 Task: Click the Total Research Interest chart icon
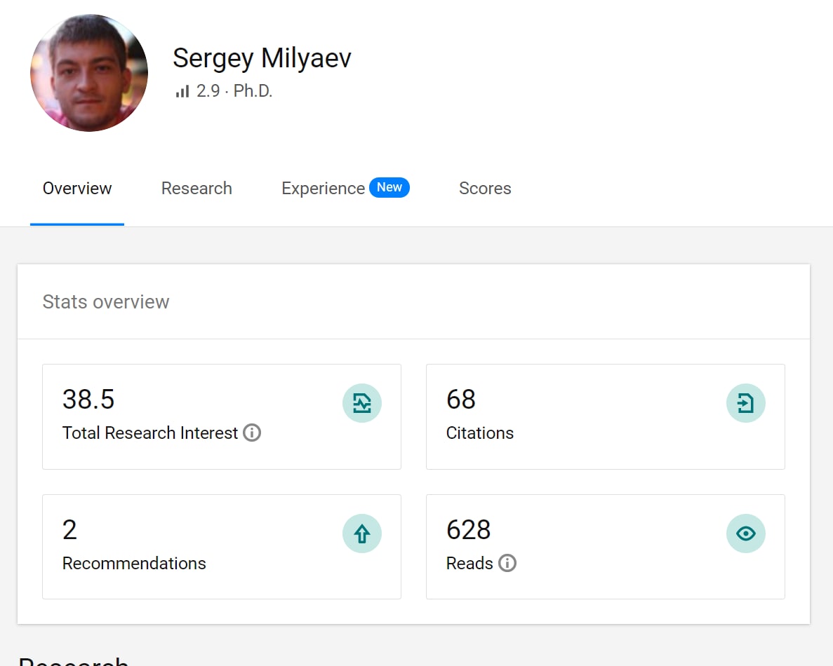(362, 403)
